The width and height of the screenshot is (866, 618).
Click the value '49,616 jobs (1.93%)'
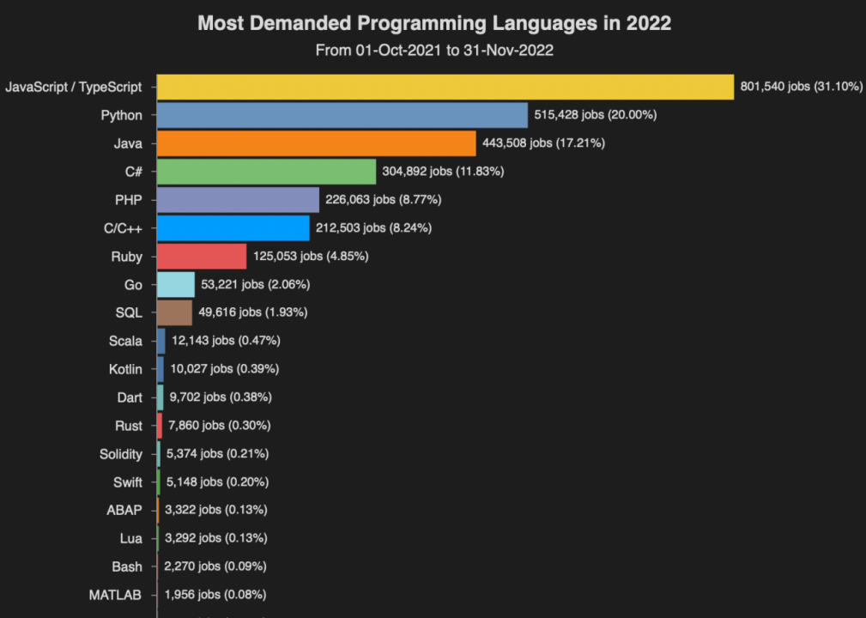point(253,312)
